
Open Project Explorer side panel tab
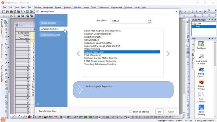(2, 28)
